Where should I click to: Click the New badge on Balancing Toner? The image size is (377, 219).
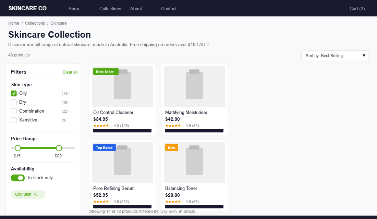[171, 147]
